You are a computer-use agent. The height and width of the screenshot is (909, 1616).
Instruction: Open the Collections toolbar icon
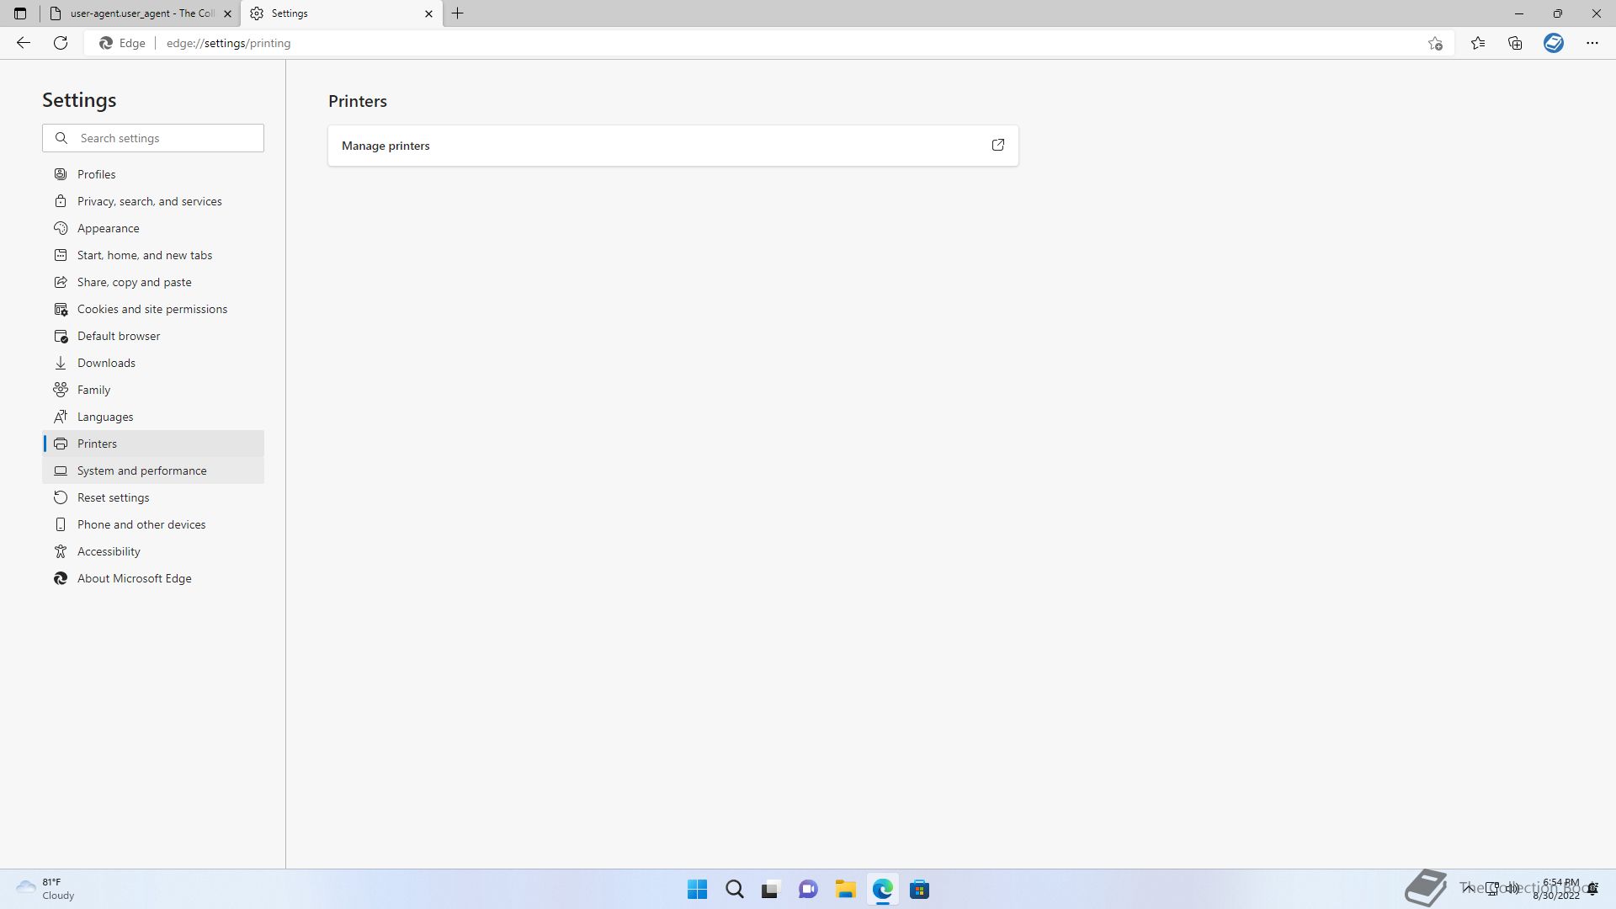tap(1515, 43)
